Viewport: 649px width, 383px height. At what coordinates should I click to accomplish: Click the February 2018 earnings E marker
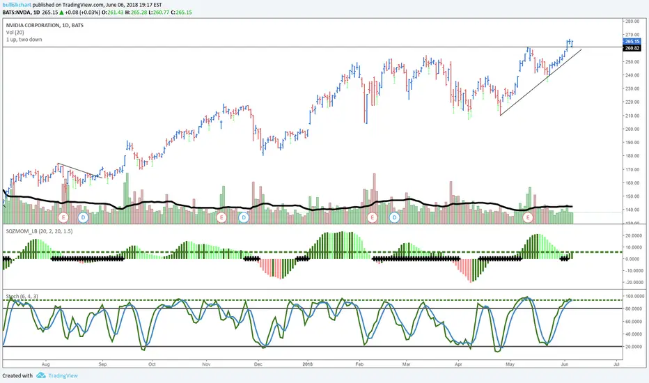pyautogui.click(x=372, y=217)
